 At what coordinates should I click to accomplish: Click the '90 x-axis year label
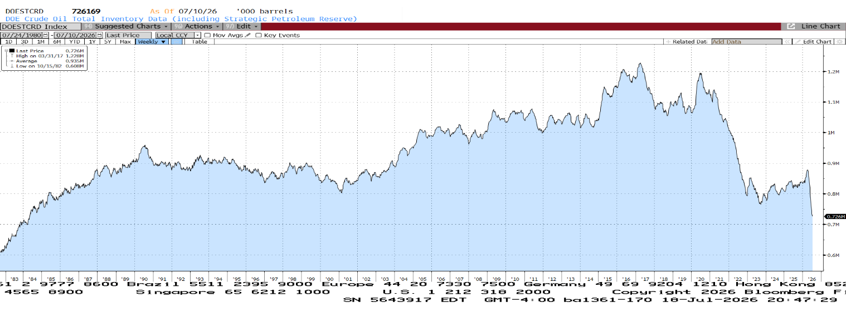coord(143,279)
